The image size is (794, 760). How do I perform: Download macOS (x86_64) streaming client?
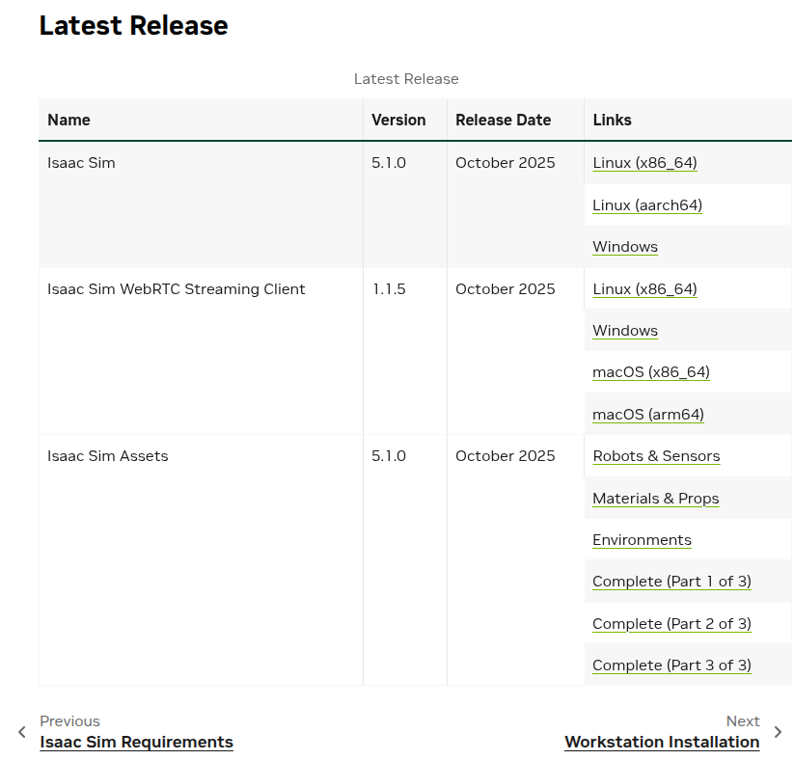click(x=650, y=372)
